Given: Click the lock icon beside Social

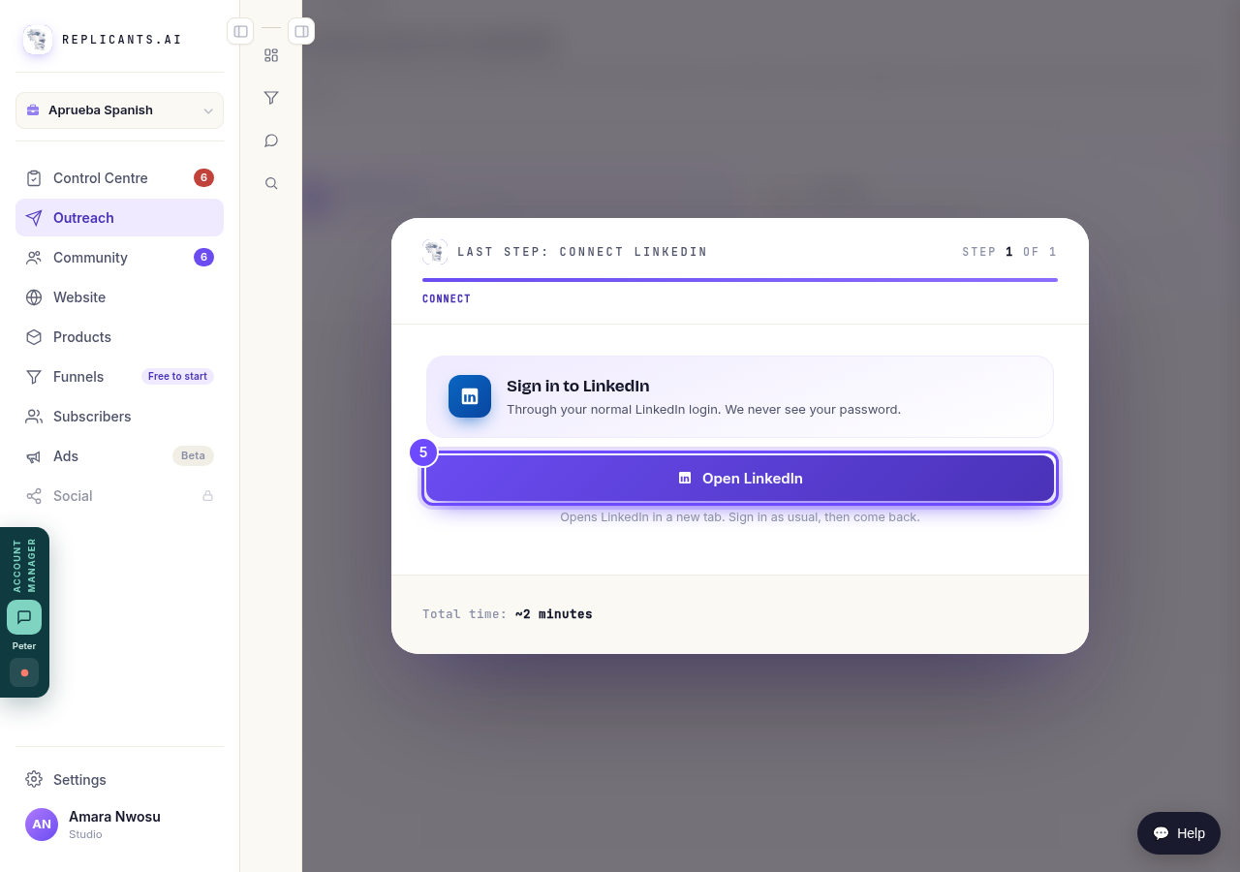Looking at the screenshot, I should tap(207, 496).
